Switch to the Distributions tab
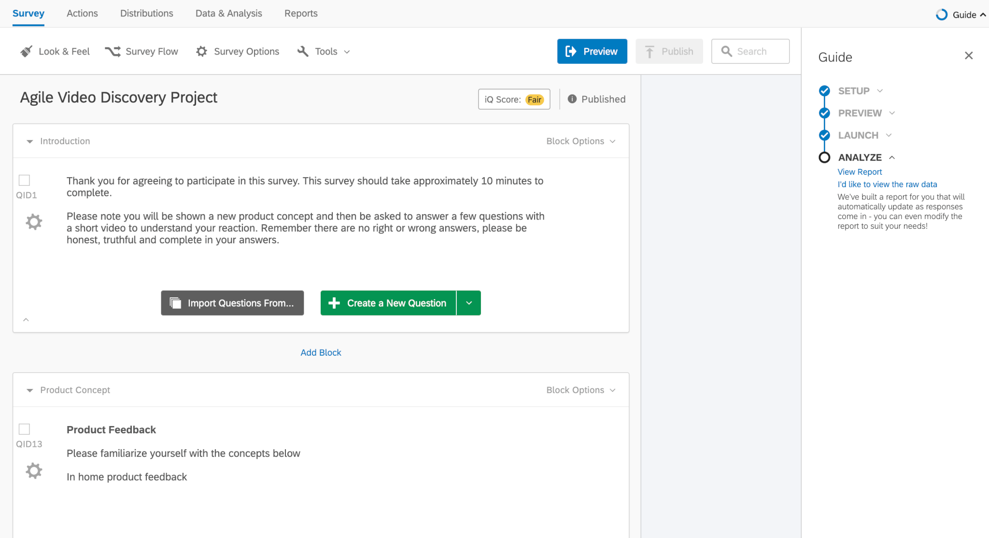 point(147,14)
